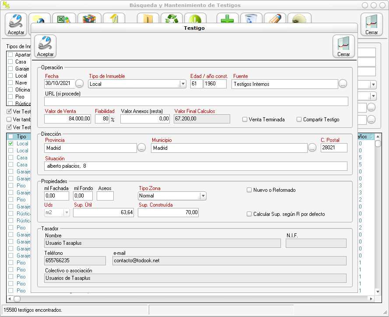Enable the Venta Terminada checkbox

coord(245,119)
